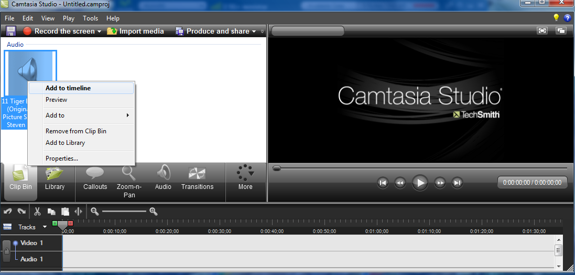Click the paste clipboard icon

[65, 211]
